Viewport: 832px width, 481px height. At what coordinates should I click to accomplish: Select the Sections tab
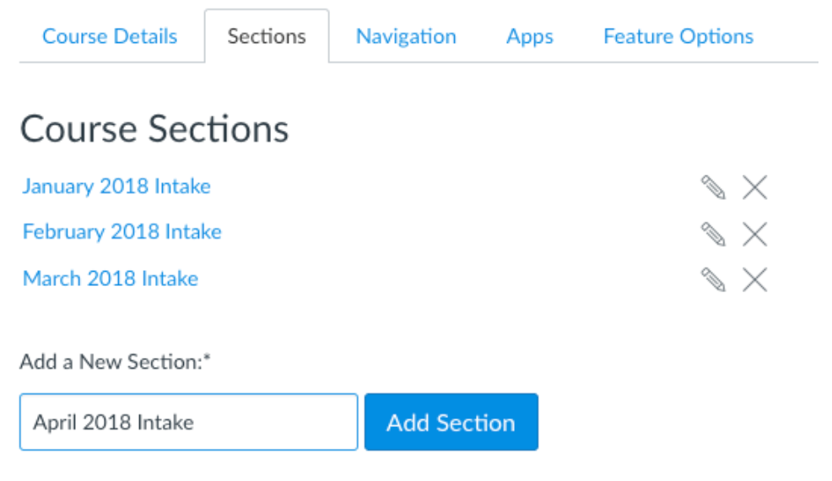(267, 36)
